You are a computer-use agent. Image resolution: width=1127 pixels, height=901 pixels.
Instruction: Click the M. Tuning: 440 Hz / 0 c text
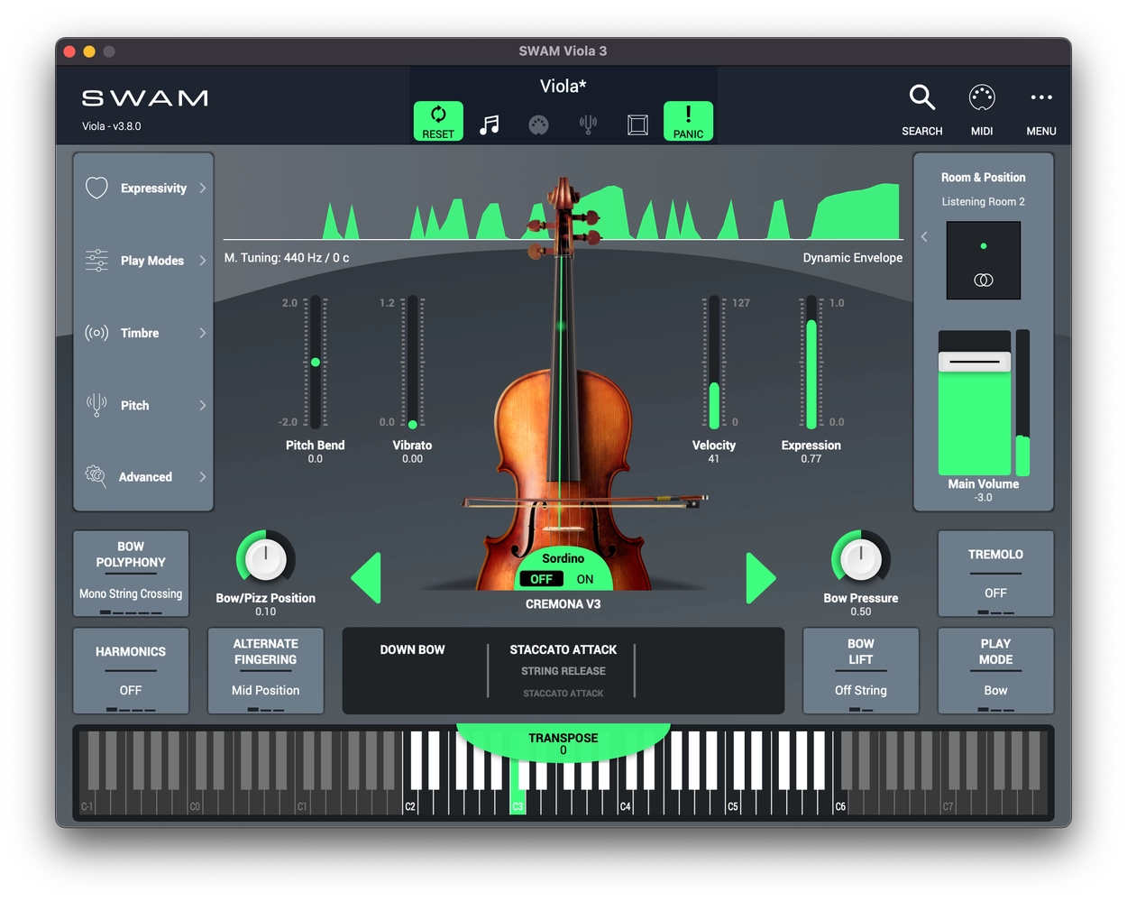point(287,257)
